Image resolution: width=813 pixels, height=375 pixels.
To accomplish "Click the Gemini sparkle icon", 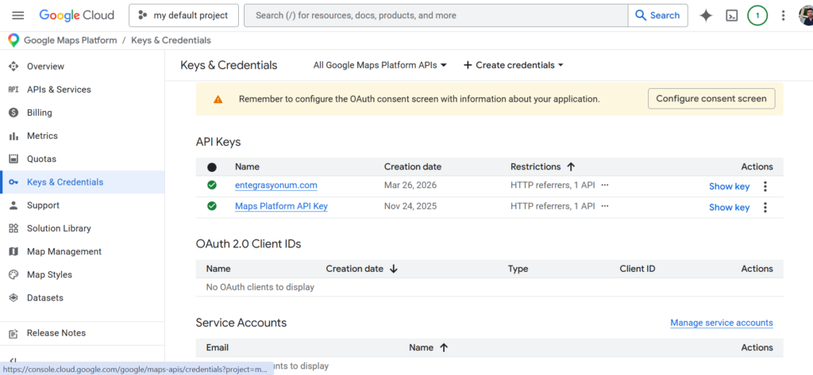I will coord(706,15).
